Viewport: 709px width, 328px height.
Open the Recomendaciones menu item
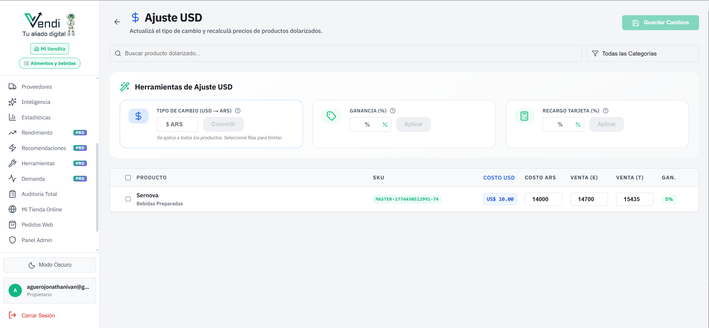click(43, 148)
